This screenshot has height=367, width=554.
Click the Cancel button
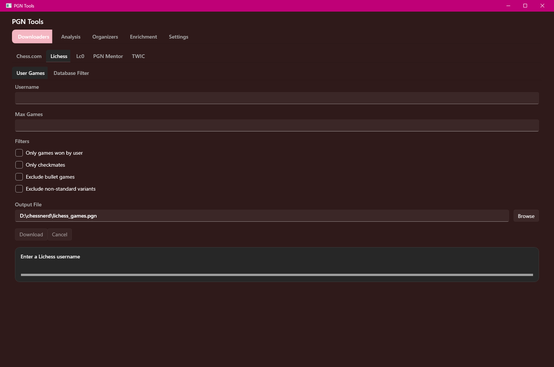coord(60,234)
